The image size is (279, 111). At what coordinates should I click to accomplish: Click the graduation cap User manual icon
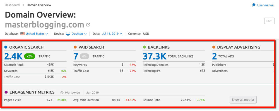click(254, 5)
